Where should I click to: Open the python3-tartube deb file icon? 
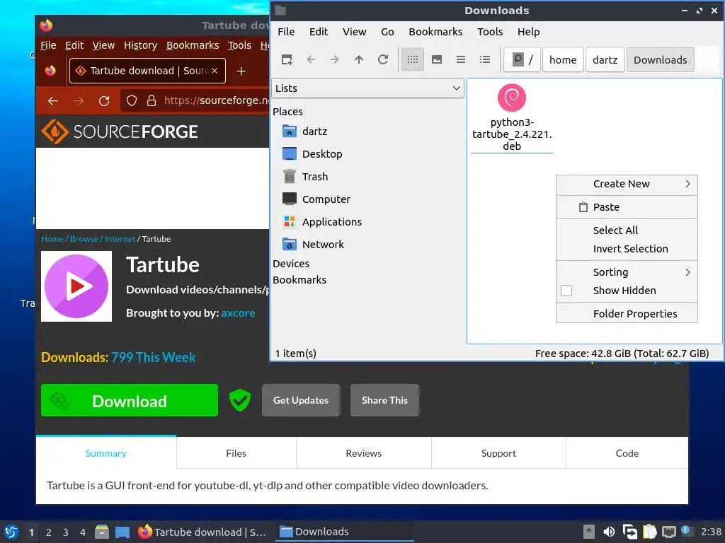[512, 98]
